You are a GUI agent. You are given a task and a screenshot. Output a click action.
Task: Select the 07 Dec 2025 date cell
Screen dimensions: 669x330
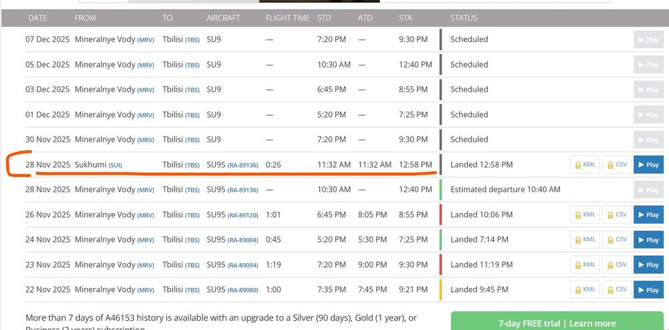pyautogui.click(x=47, y=39)
